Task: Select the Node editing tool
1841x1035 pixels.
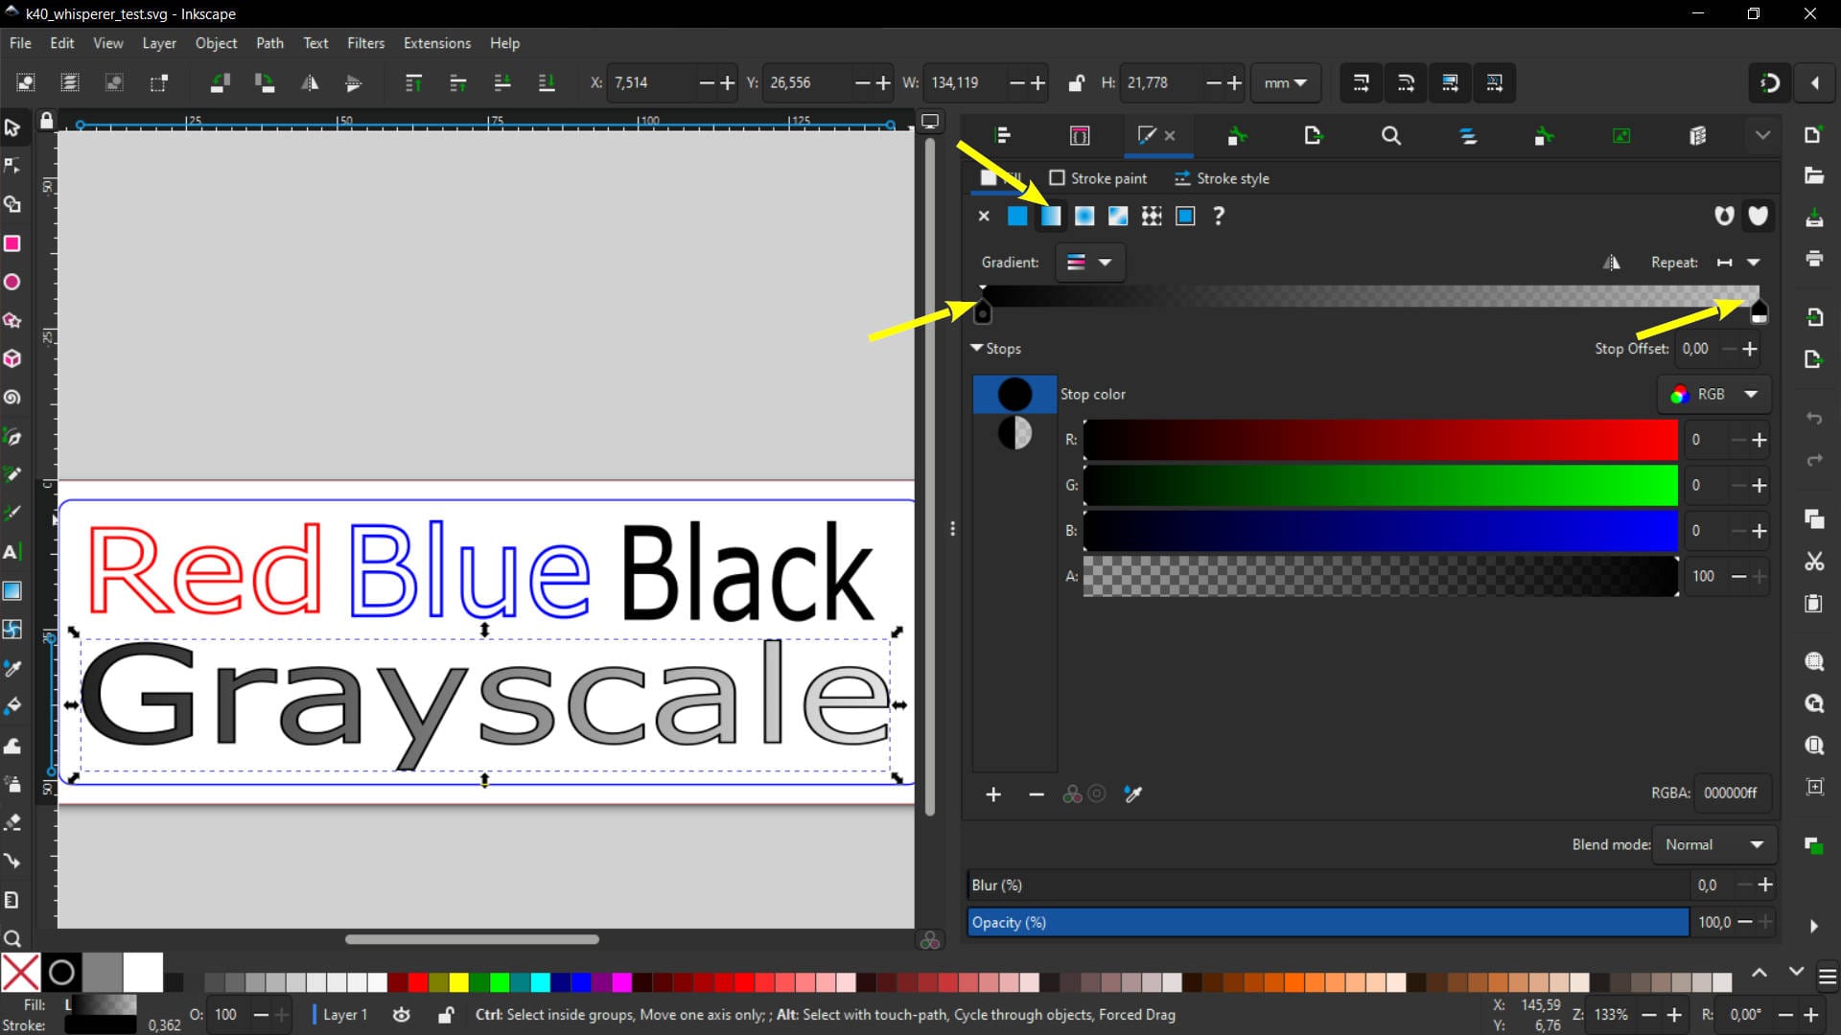Action: [x=12, y=166]
